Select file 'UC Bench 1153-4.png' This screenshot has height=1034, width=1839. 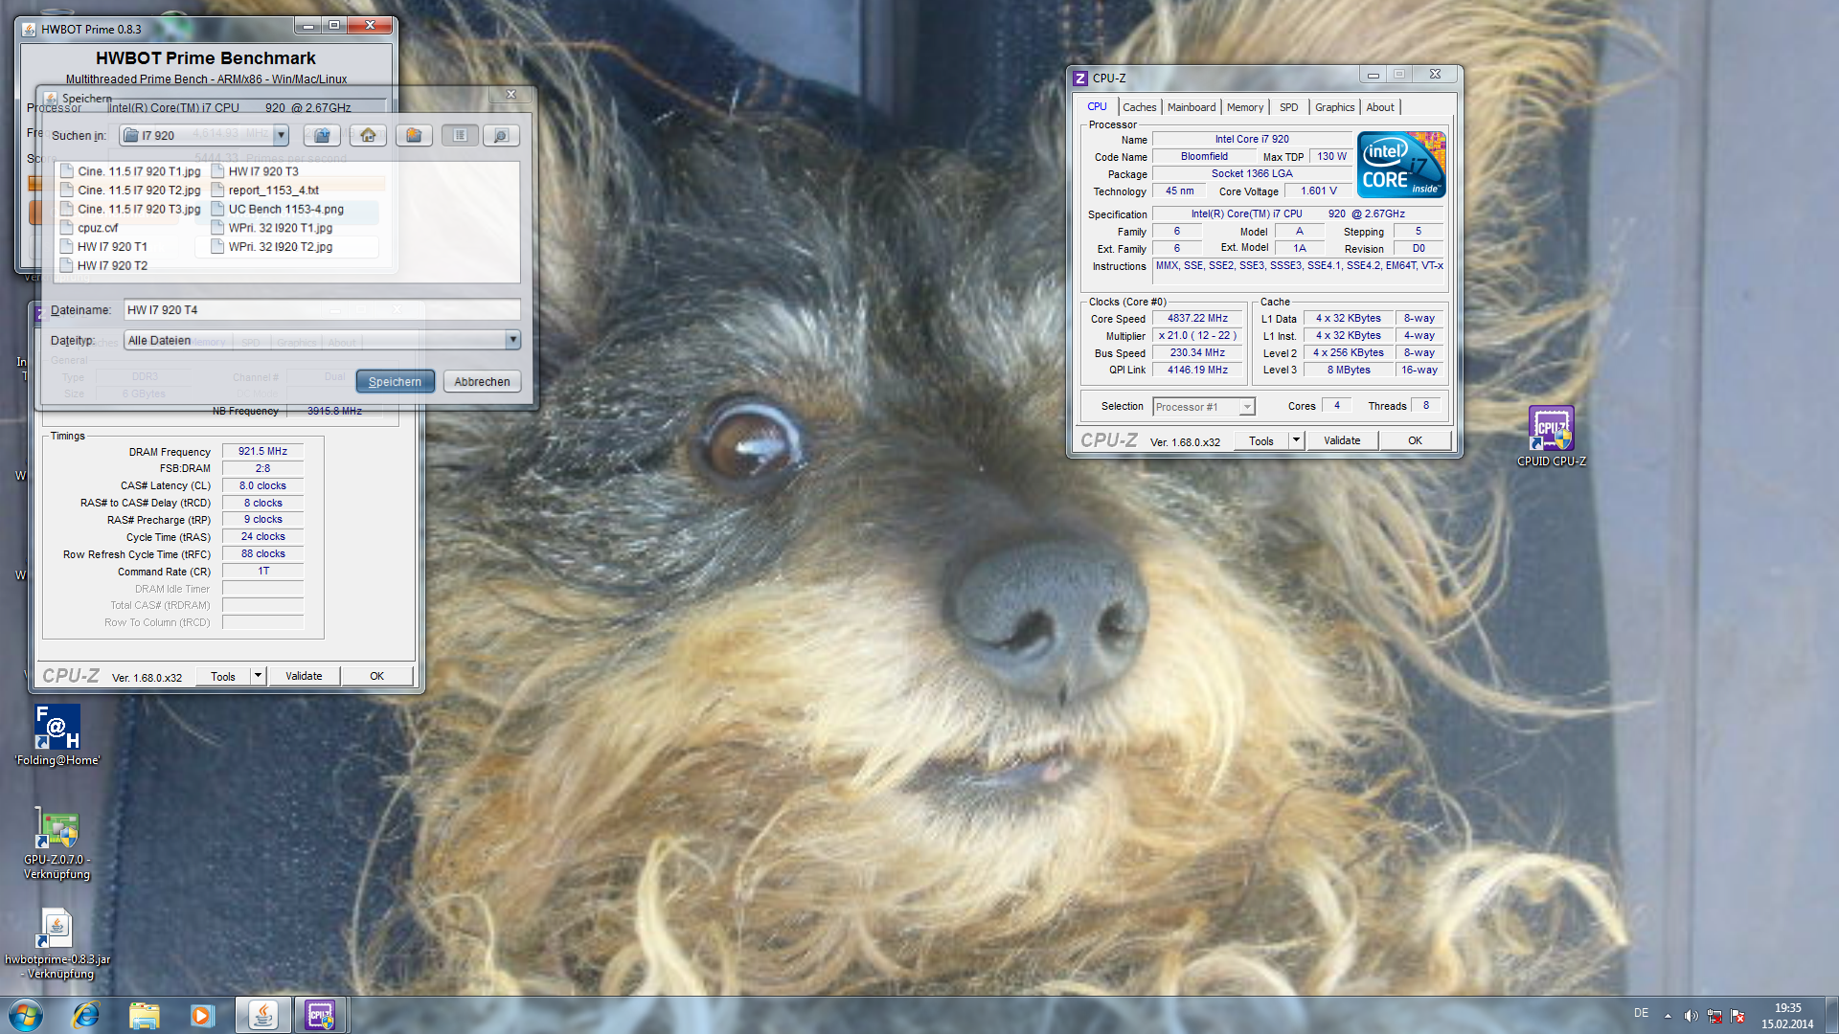click(x=278, y=209)
